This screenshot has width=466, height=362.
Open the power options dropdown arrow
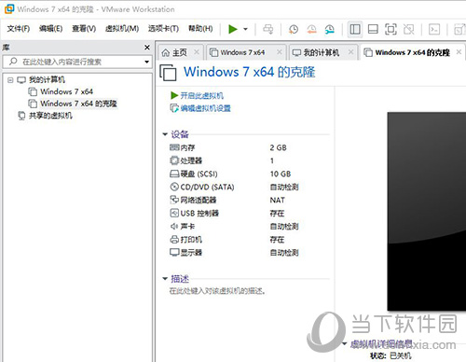click(245, 29)
